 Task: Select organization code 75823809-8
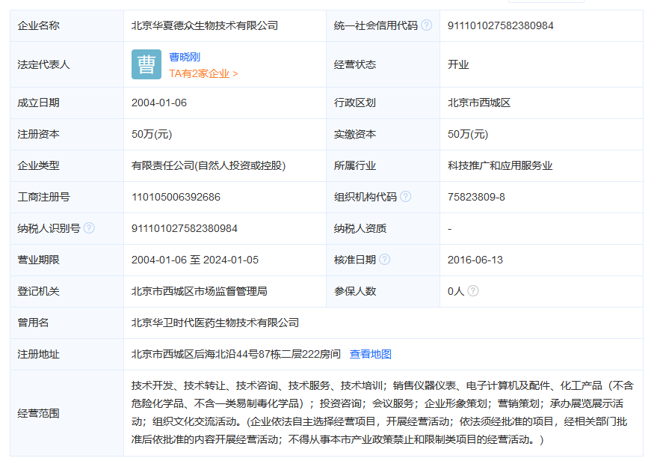point(476,197)
